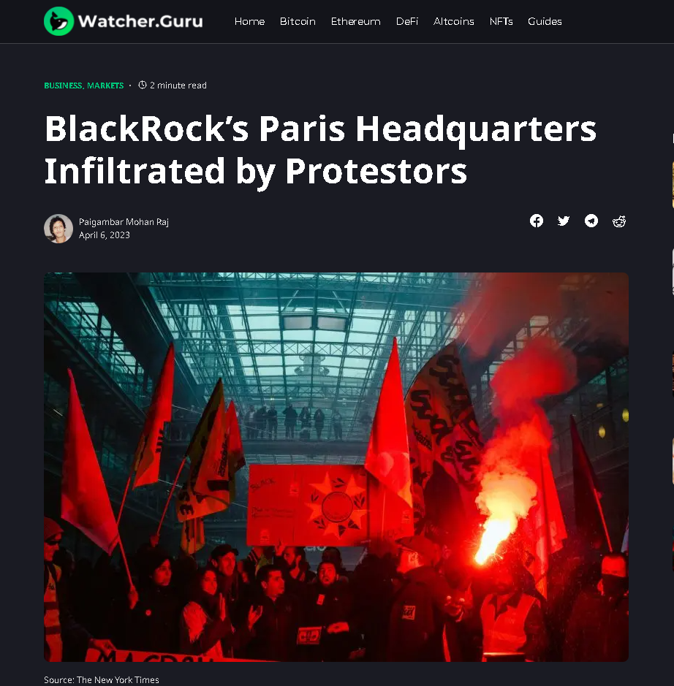Open the Guides menu item
The width and height of the screenshot is (674, 686).
545,21
